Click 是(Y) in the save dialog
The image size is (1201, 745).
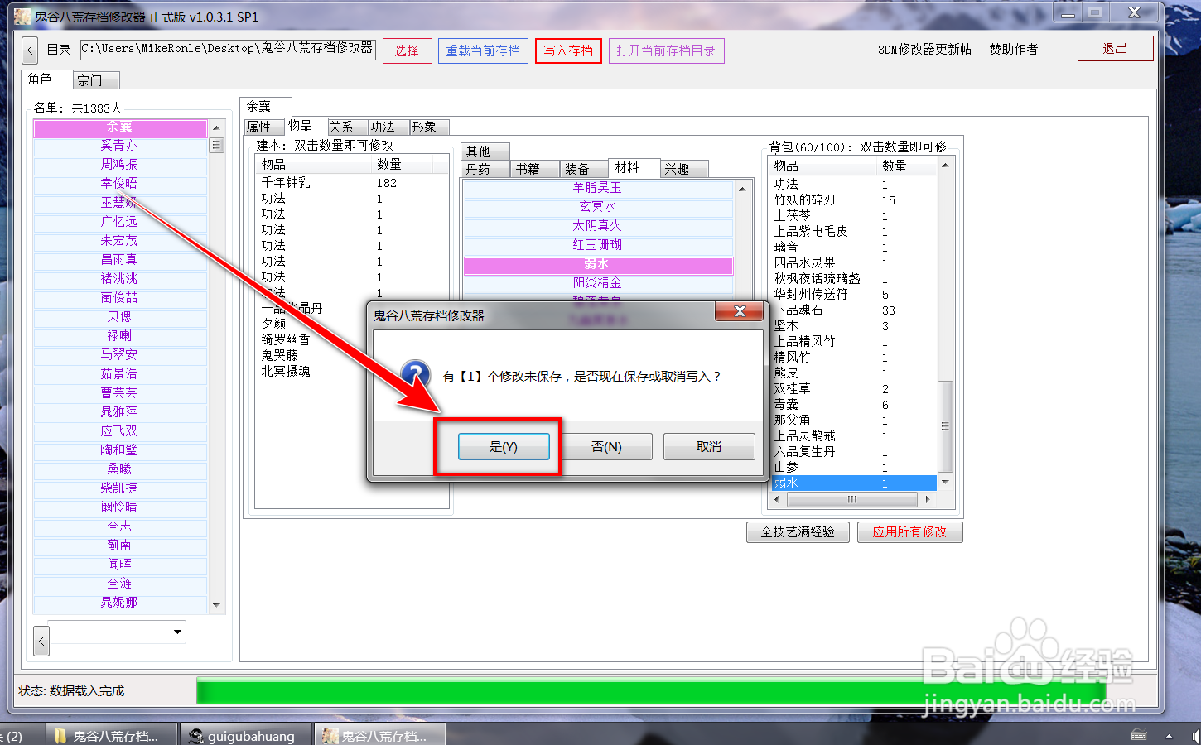(504, 446)
